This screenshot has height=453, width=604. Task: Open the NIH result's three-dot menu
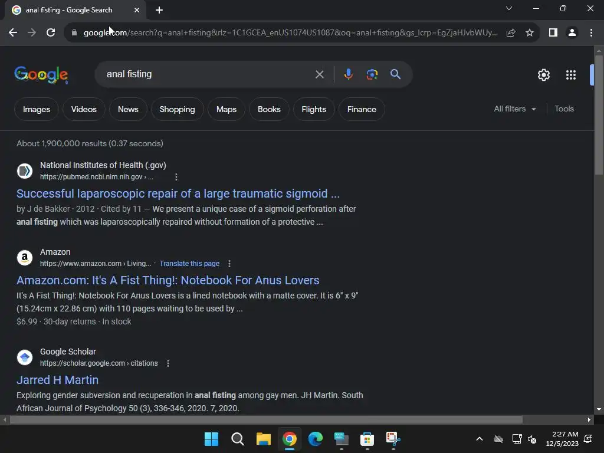(x=176, y=177)
